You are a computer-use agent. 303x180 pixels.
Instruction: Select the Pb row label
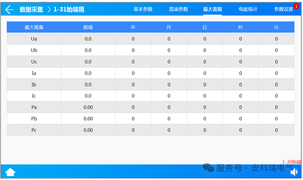click(34, 119)
